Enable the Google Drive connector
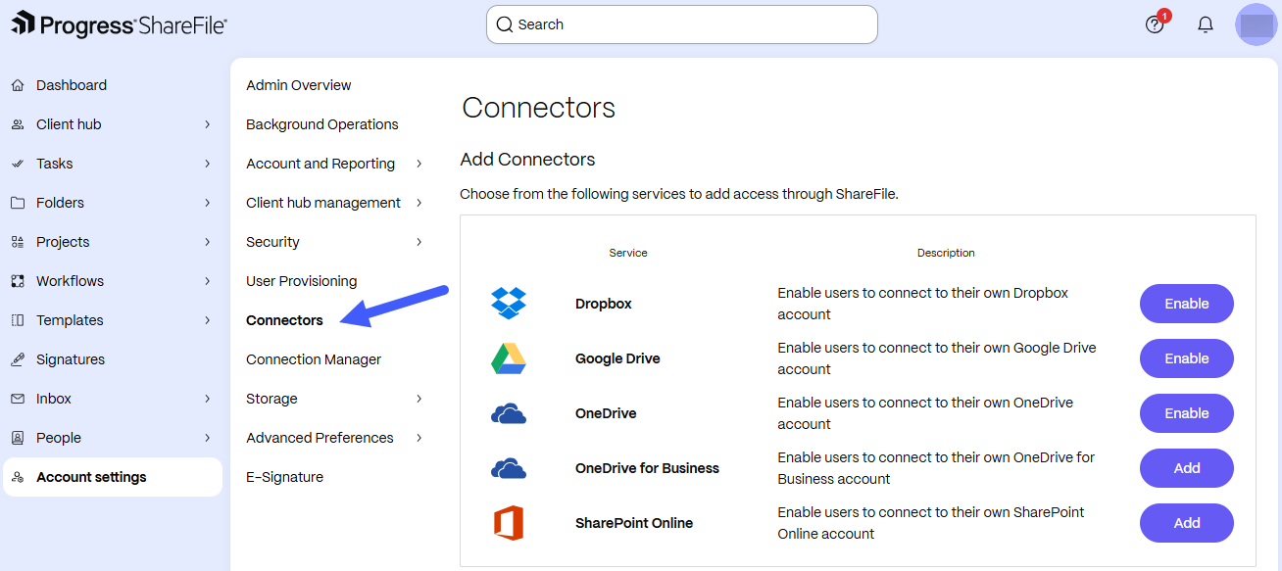The image size is (1282, 571). click(1187, 358)
